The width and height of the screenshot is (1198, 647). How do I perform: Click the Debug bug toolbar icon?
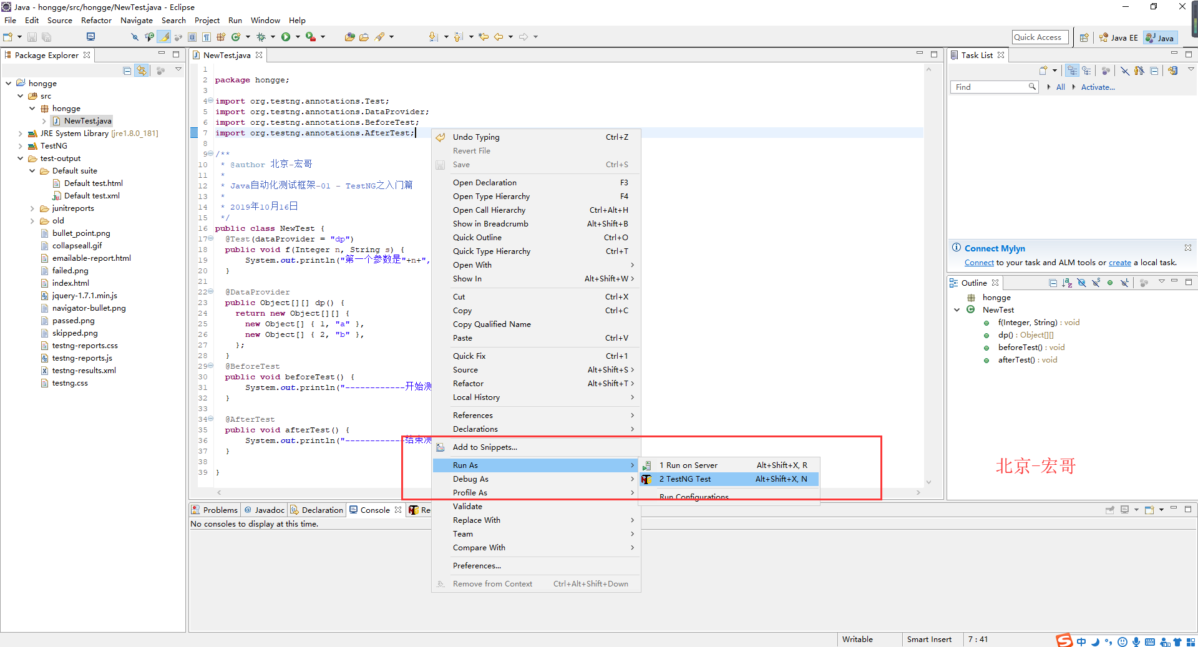pyautogui.click(x=261, y=37)
